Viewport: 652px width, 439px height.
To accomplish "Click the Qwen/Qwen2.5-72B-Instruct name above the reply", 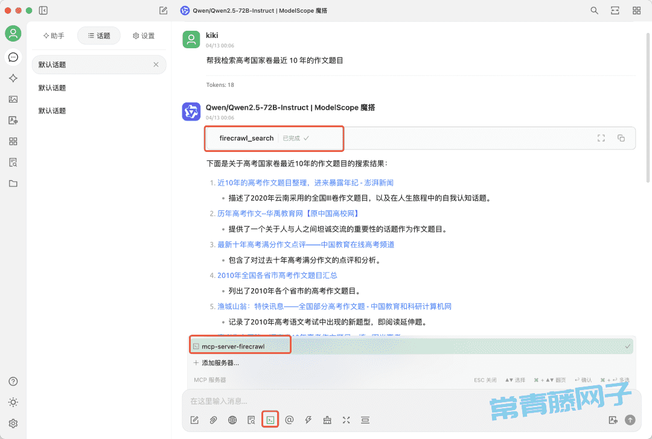I will 290,107.
